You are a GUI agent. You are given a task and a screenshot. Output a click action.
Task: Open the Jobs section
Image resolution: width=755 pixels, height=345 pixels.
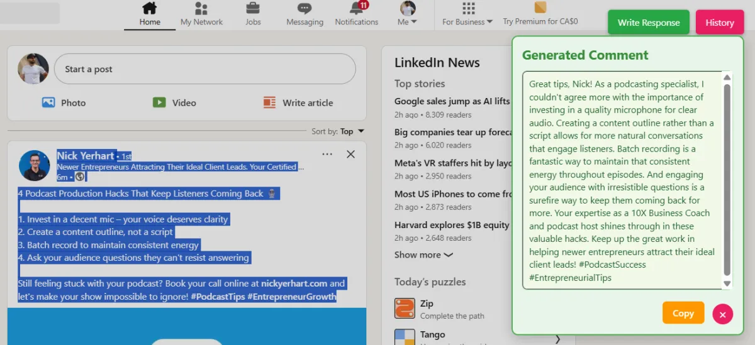pyautogui.click(x=253, y=14)
